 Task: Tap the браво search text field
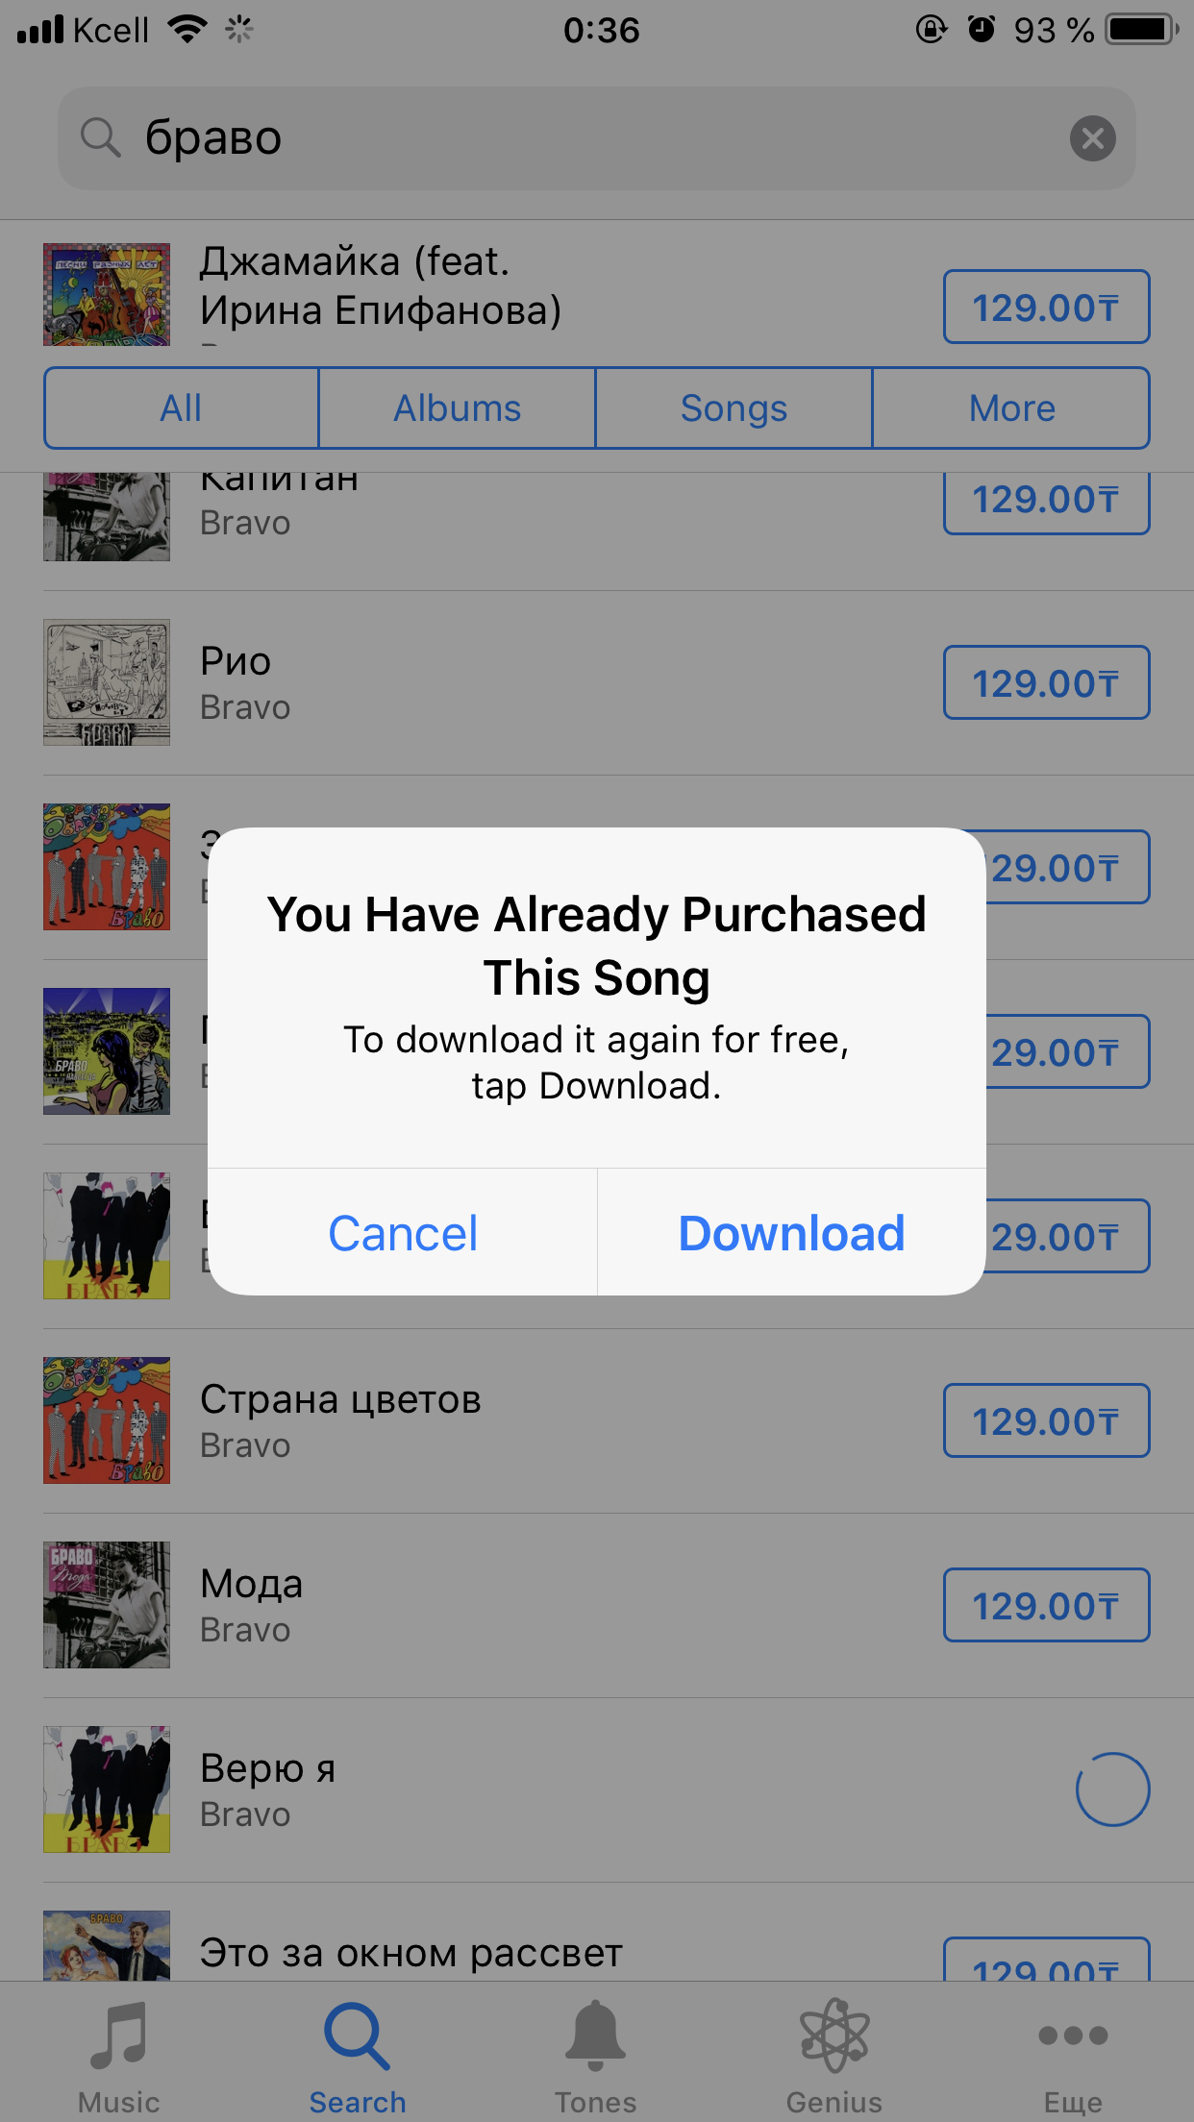597,138
